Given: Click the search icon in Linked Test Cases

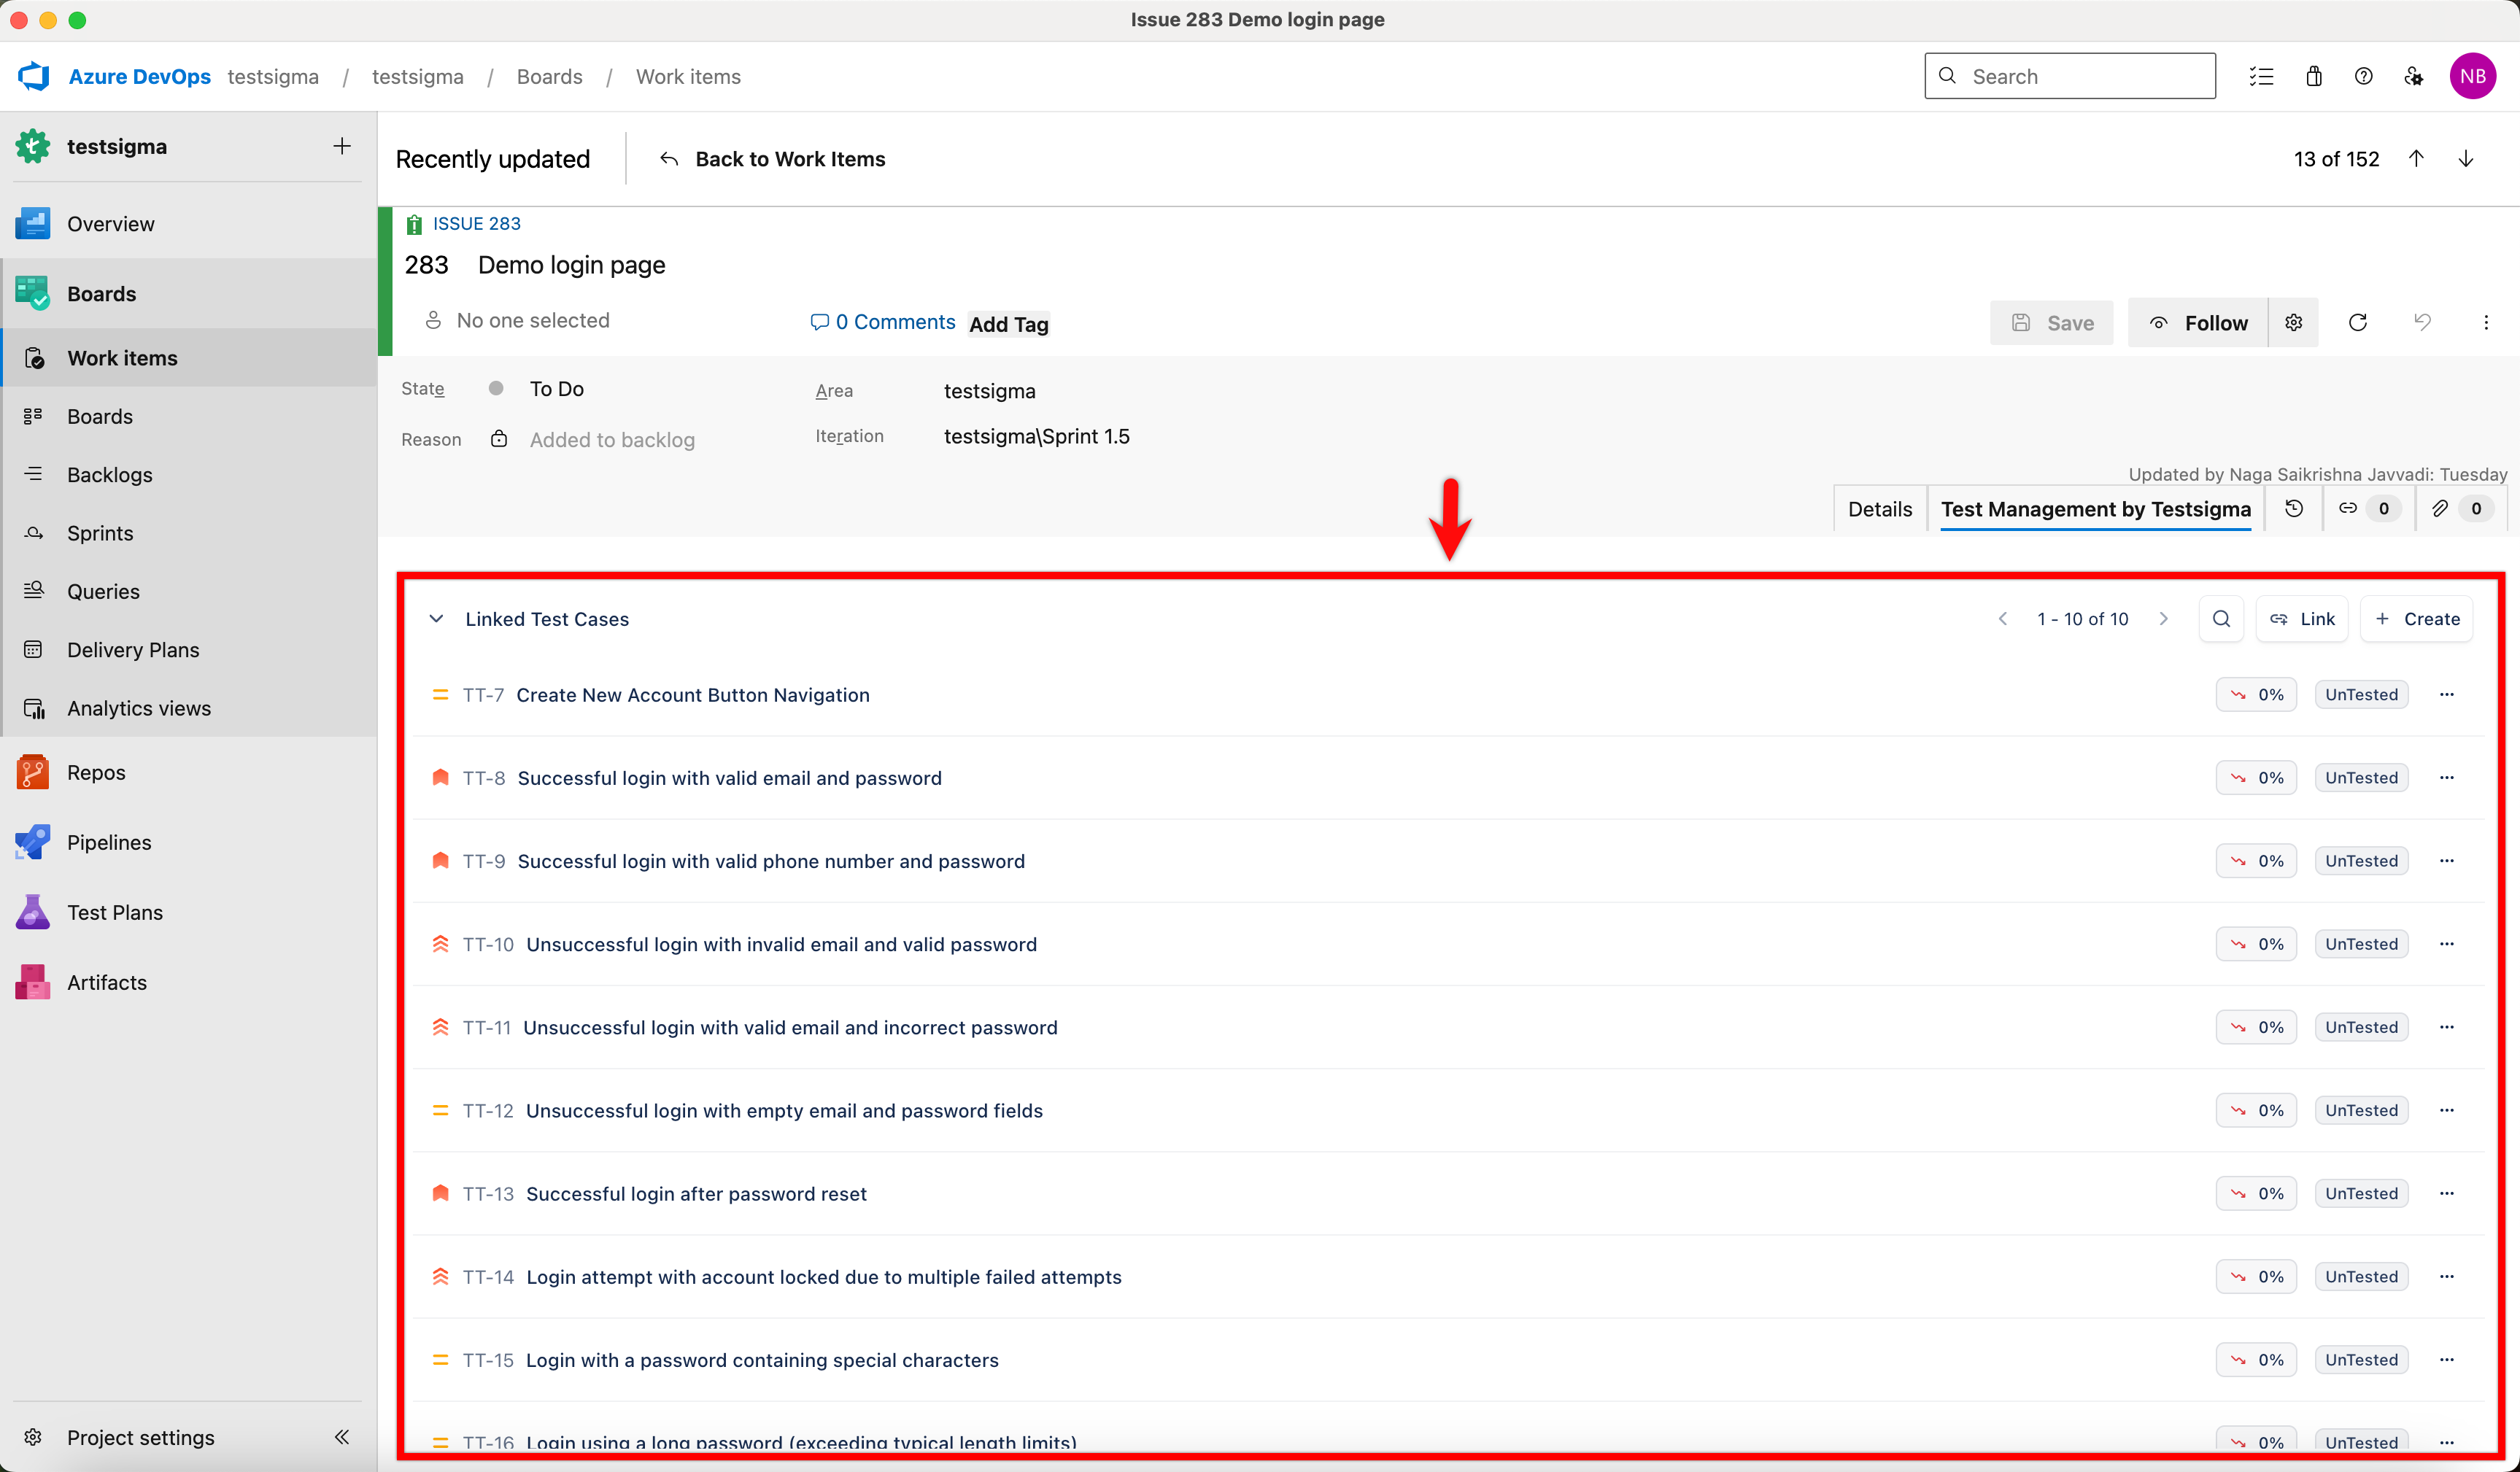Looking at the screenshot, I should 2221,619.
